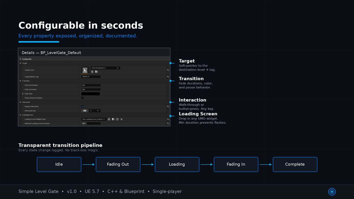Browse to Target Level asset in Content Browser
354x199 pixels.
click(x=97, y=72)
